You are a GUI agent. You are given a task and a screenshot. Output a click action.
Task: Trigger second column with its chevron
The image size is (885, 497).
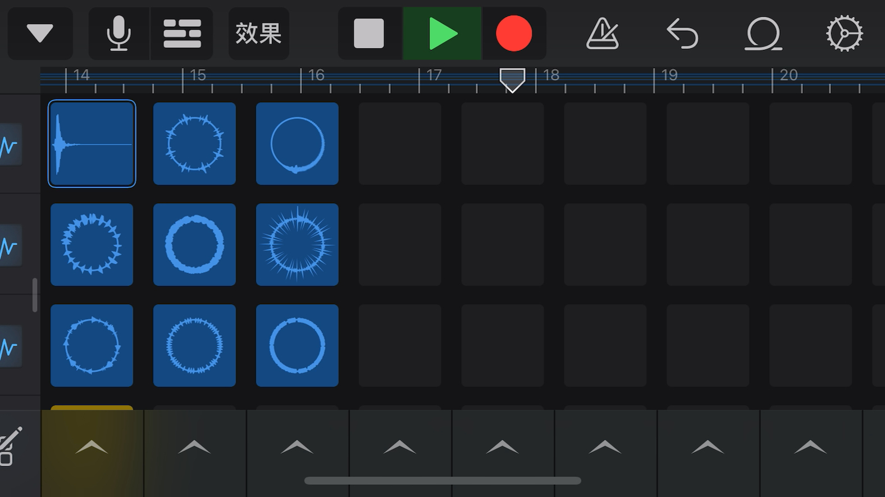click(194, 447)
